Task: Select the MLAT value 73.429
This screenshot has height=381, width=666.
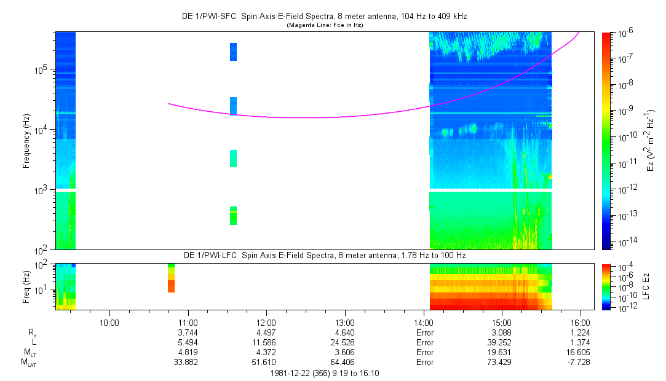Action: coord(500,363)
